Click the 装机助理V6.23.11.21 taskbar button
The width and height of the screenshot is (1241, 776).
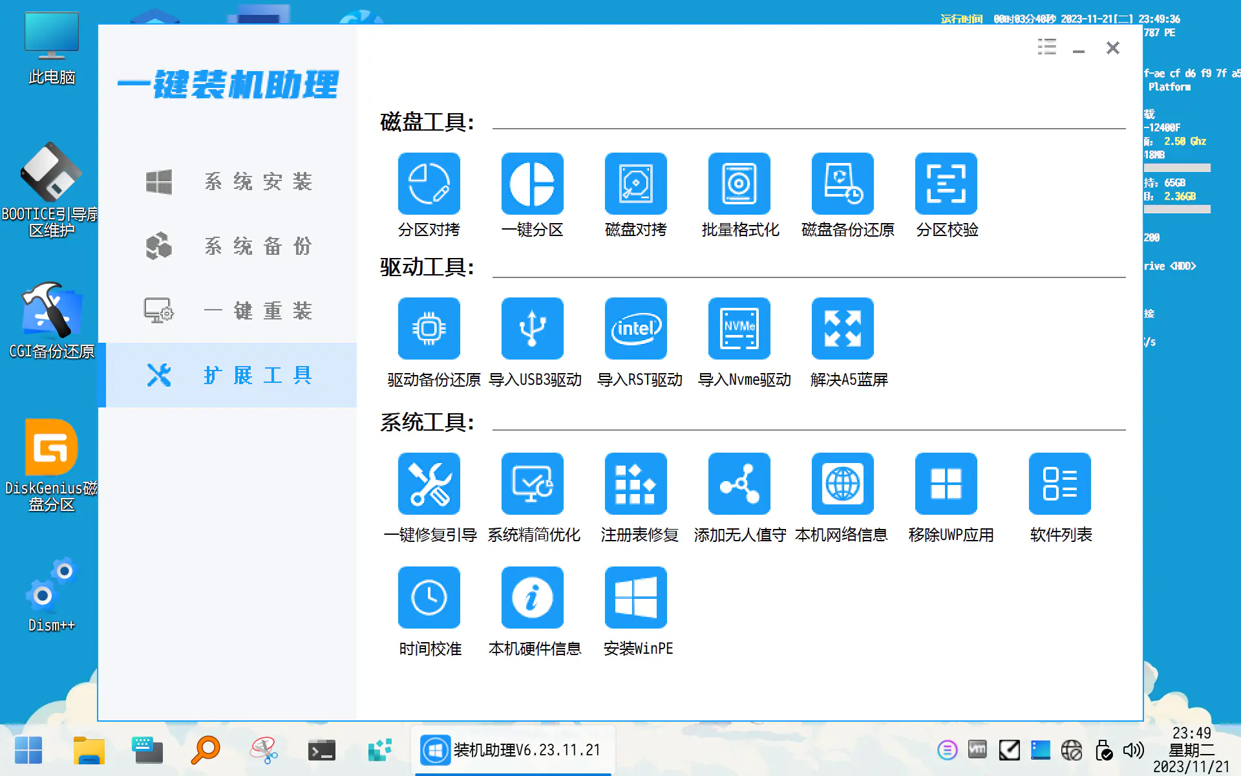(514, 750)
